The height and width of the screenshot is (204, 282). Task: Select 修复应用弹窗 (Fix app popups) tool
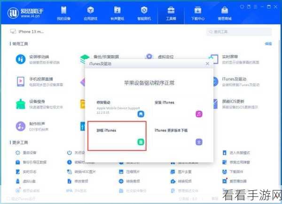click(x=236, y=162)
